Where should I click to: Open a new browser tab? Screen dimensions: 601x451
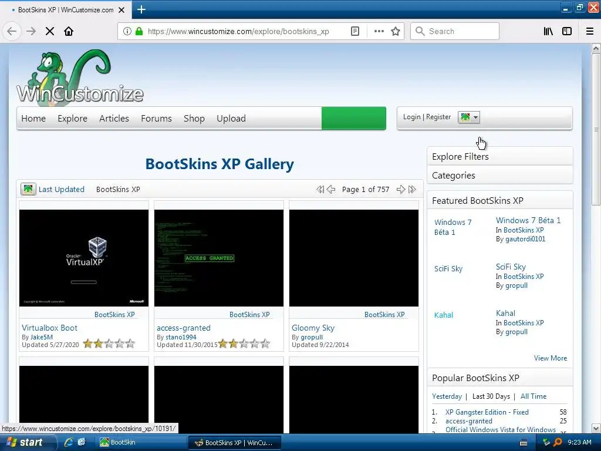point(141,9)
